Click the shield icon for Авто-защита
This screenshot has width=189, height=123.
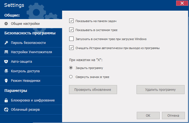(6, 62)
